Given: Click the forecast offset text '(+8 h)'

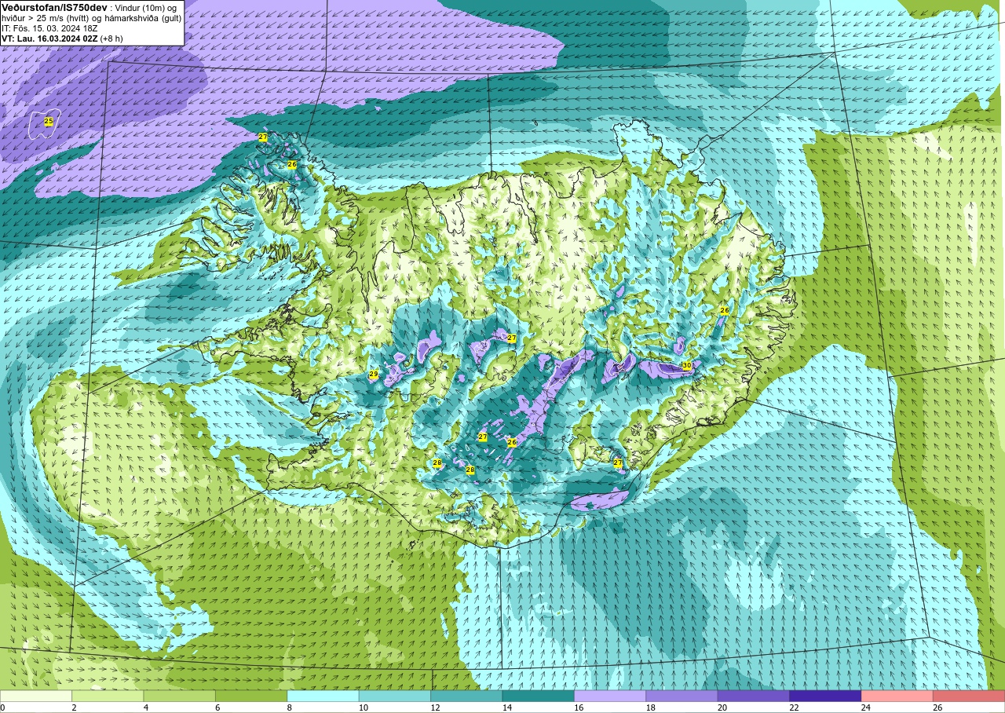Looking at the screenshot, I should point(111,38).
